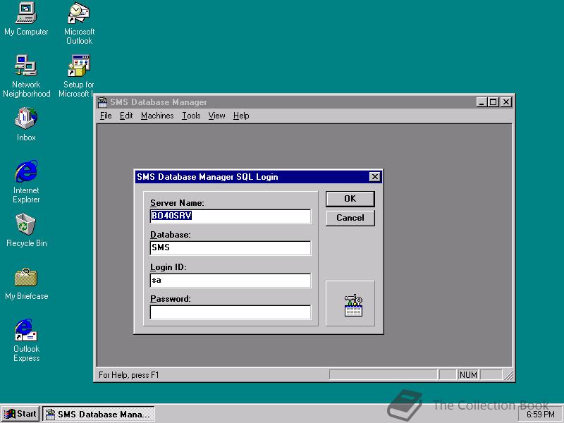The width and height of the screenshot is (564, 423).
Task: Click the 6:59 PM clock in system tray
Action: click(x=540, y=415)
